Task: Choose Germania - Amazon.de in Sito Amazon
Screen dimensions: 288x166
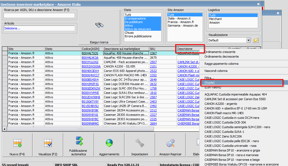Action: tap(185, 26)
